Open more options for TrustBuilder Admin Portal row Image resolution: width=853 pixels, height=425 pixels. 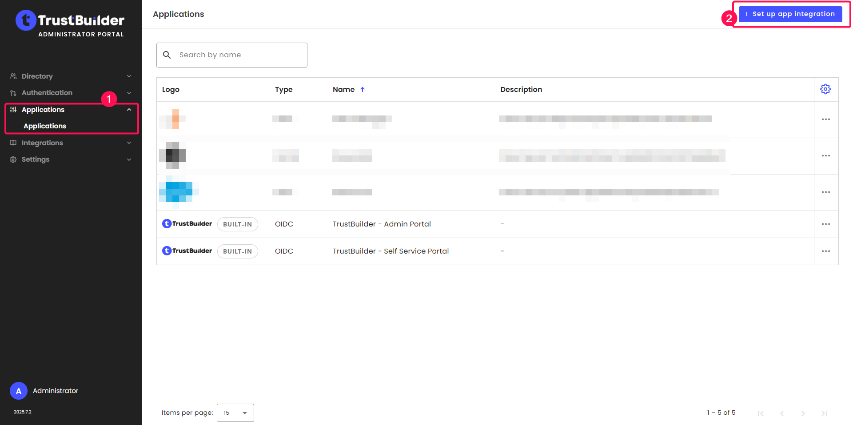pyautogui.click(x=825, y=224)
